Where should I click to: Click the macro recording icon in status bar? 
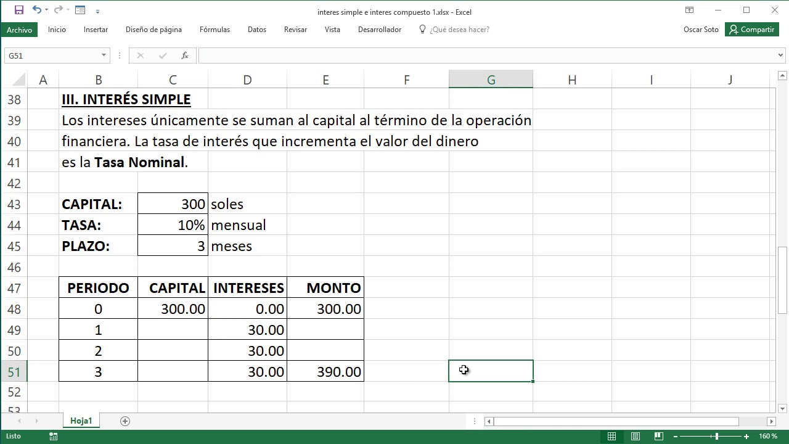pyautogui.click(x=54, y=436)
